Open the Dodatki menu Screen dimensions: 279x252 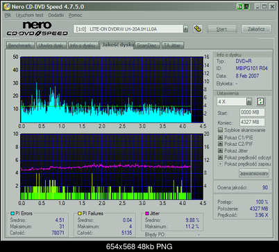(x=56, y=15)
